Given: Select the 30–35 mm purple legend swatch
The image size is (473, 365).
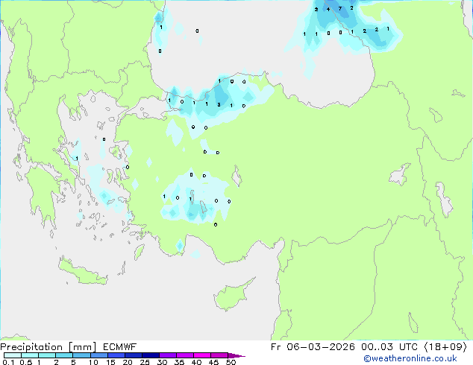Looking at the screenshot, I should [167, 355].
